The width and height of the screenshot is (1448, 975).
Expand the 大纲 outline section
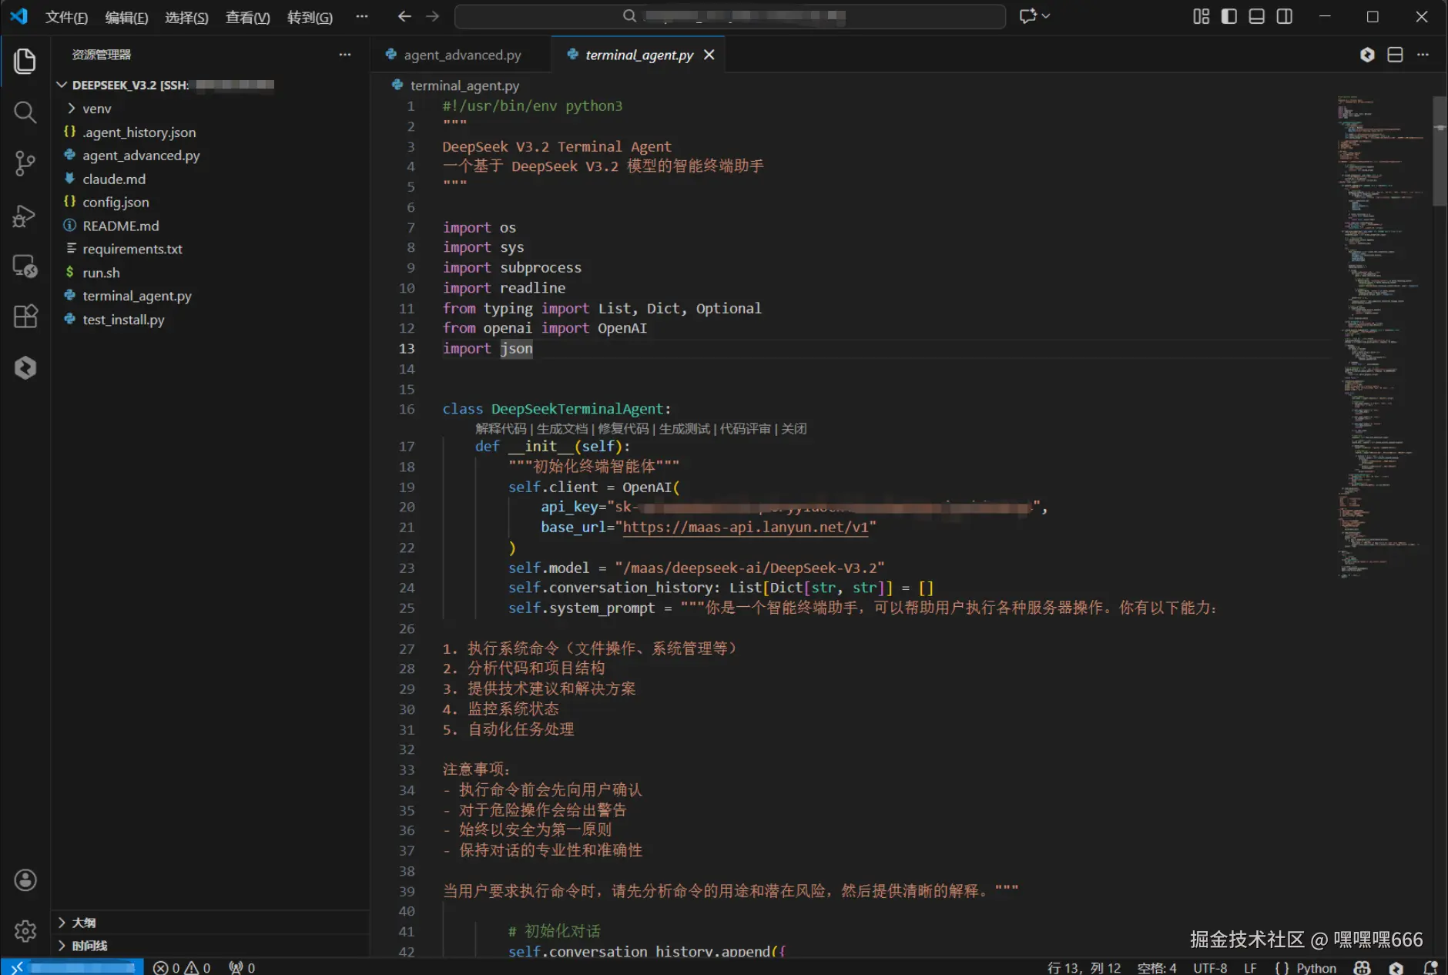[83, 923]
